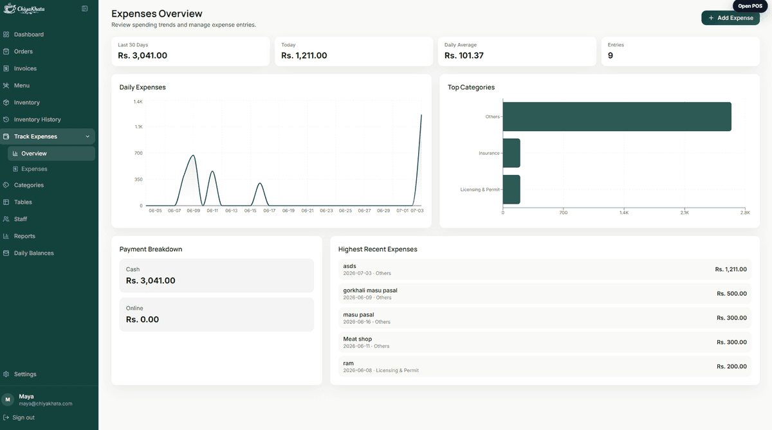The image size is (772, 430).
Task: Click Expenses Overview heading
Action: pyautogui.click(x=157, y=13)
